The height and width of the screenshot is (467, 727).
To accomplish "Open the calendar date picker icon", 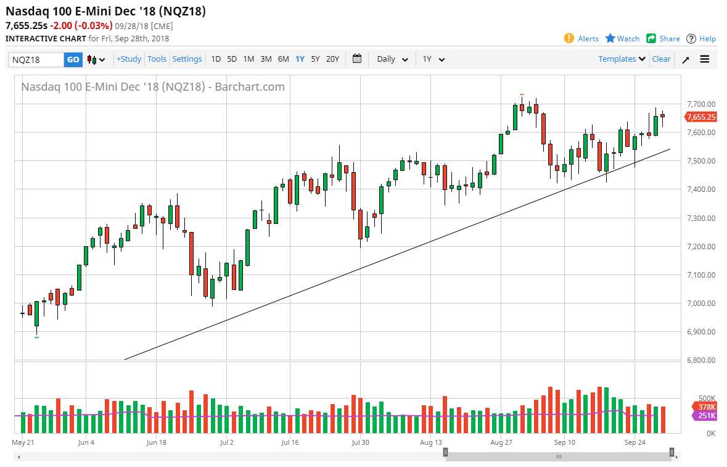I will [x=356, y=59].
